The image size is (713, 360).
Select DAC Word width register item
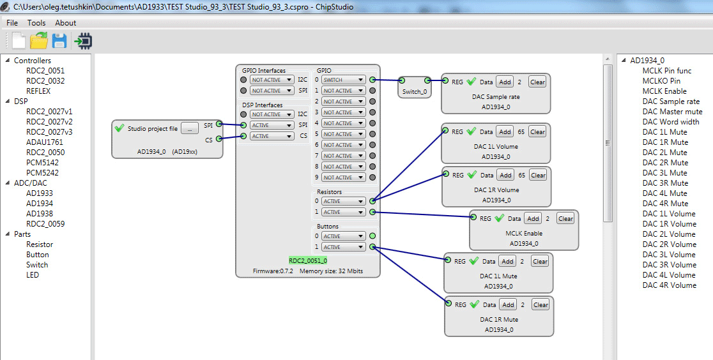pyautogui.click(x=671, y=121)
